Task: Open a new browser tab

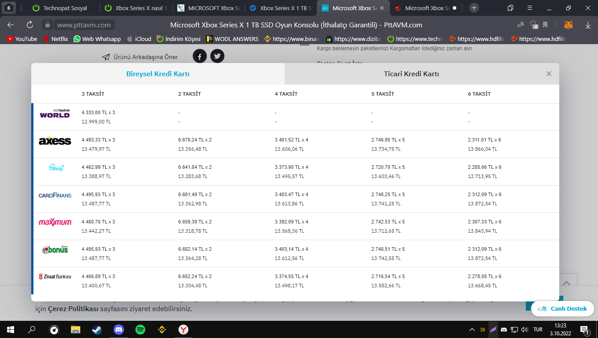Action: 474,8
